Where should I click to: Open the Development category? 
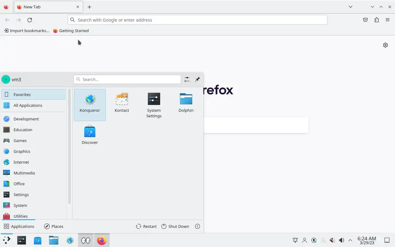click(33, 119)
